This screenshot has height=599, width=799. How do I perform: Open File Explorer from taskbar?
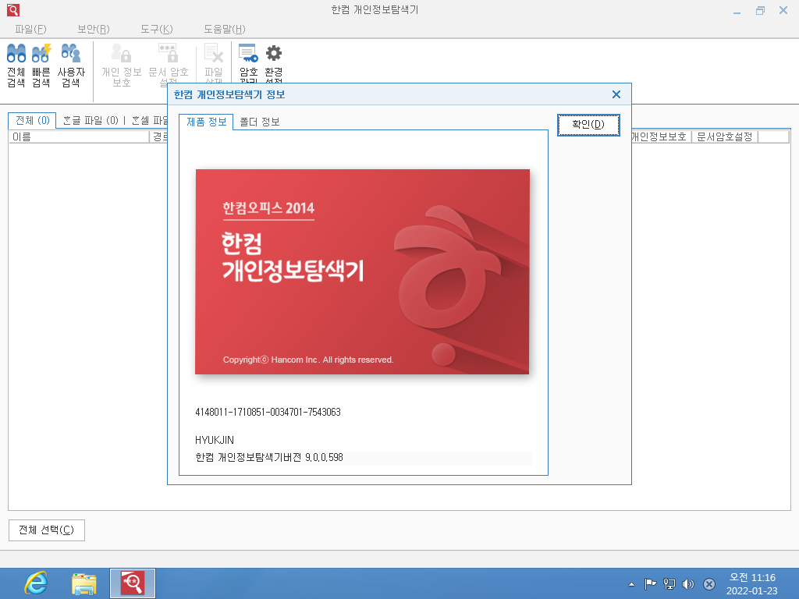84,583
